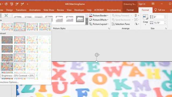Select the highlighted double-frame picture style thumbnail
Screen dimensions: 172x97
80,19
